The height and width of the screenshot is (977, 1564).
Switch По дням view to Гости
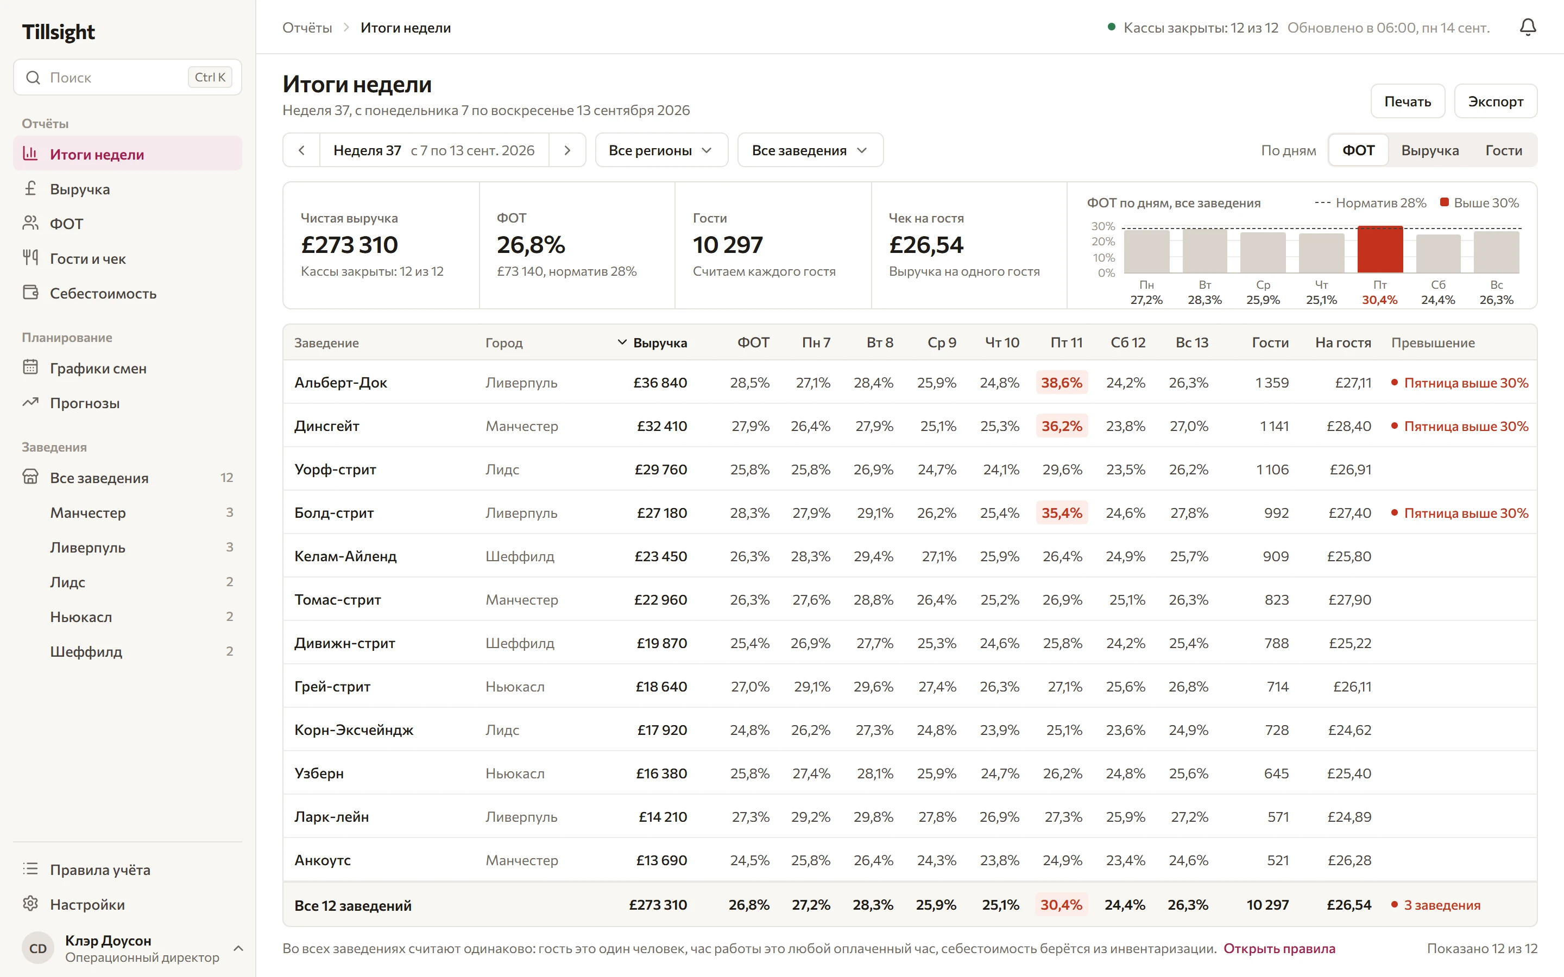coord(1503,150)
